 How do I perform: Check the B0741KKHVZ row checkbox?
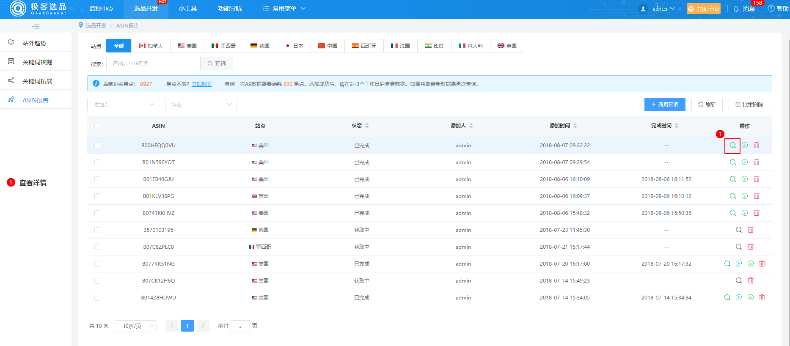(97, 213)
